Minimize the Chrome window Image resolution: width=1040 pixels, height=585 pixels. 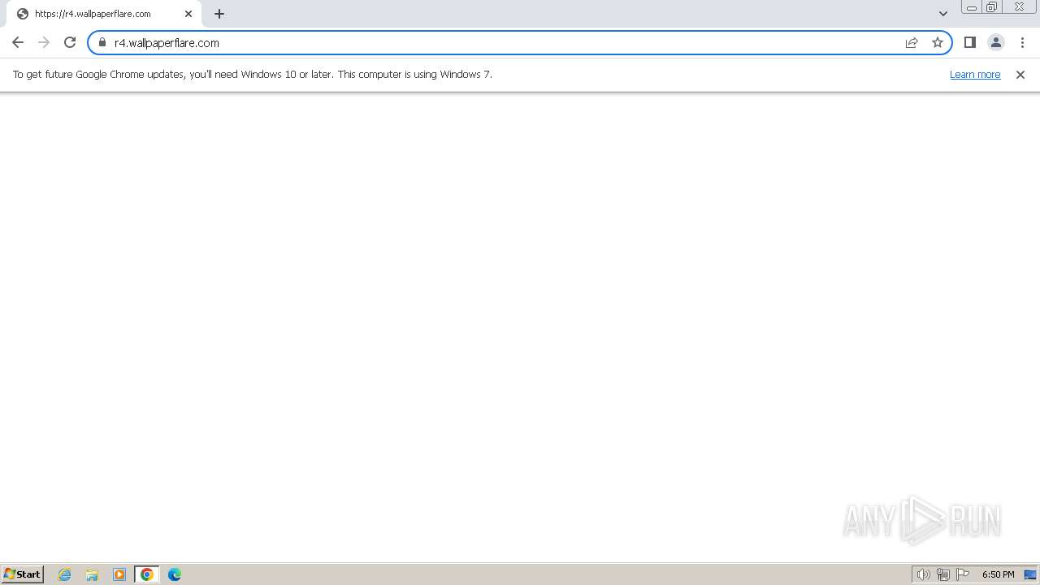point(972,7)
